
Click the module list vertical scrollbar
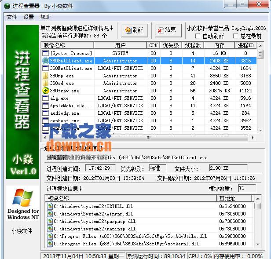pyautogui.click(x=258, y=224)
